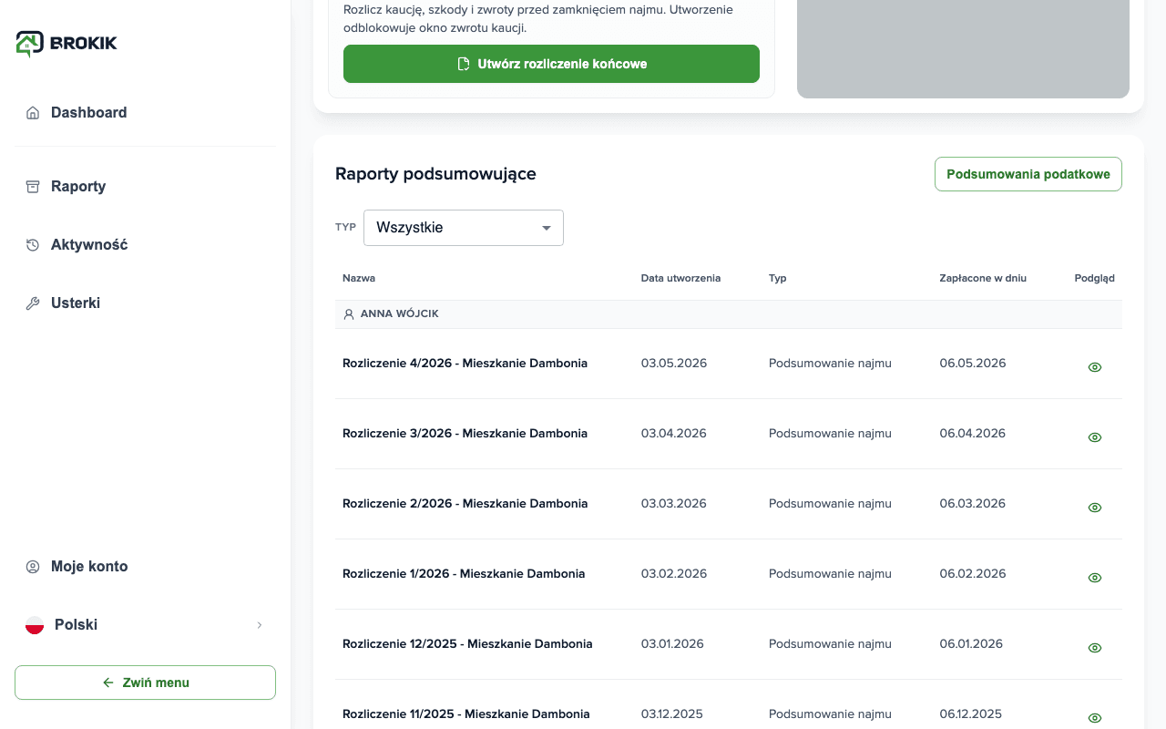Viewport: 1166px width, 729px height.
Task: Click paid date 06.05.2026
Action: click(x=973, y=364)
